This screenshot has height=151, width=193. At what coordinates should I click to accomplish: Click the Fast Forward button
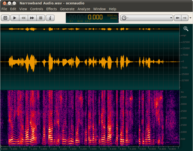[x=32, y=18]
